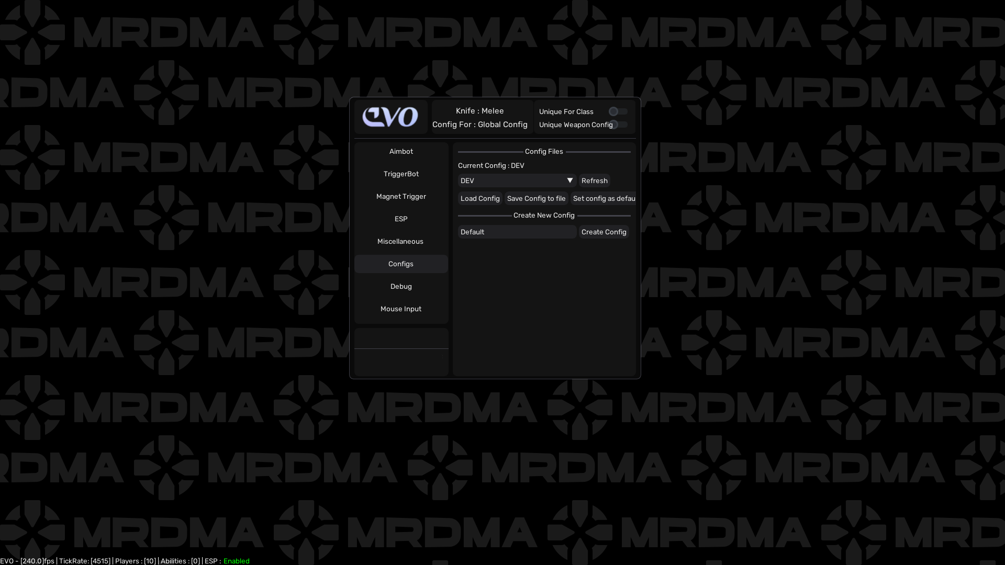The height and width of the screenshot is (565, 1005).
Task: Click the Create Config button
Action: tap(604, 232)
